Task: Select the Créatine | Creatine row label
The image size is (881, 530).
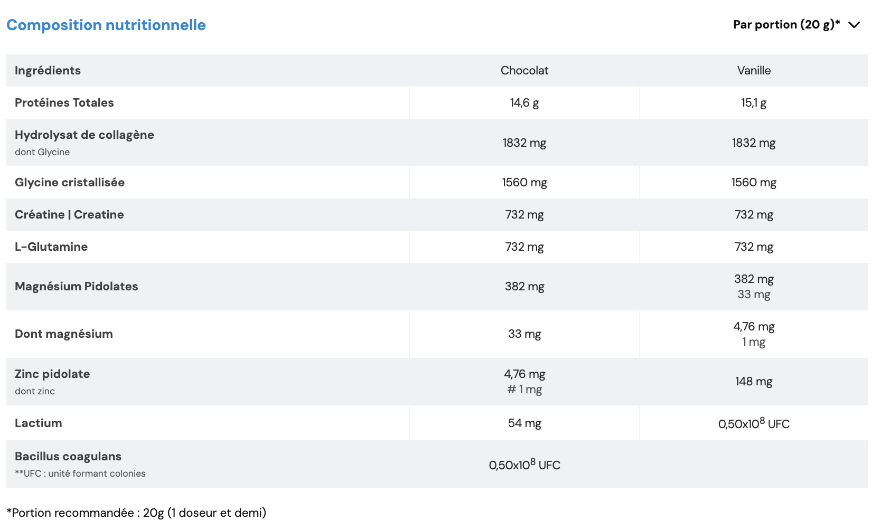Action: click(69, 215)
